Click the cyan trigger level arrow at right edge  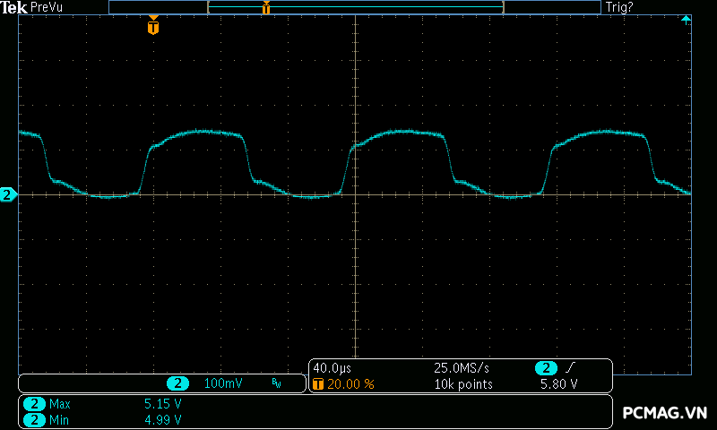(x=686, y=20)
